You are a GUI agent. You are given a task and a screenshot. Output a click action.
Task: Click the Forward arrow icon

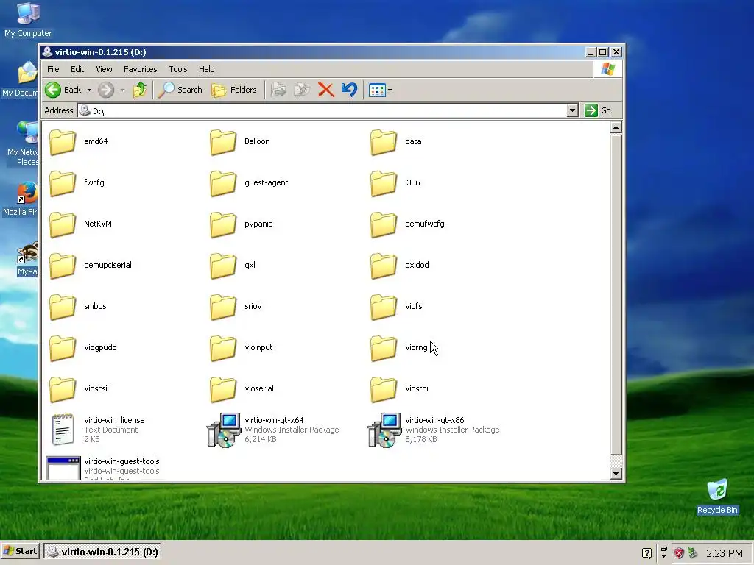(x=106, y=90)
